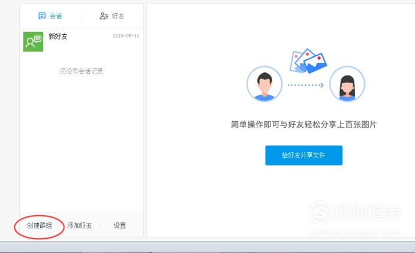Open 设置 settings
The height and width of the screenshot is (253, 415).
tap(119, 225)
